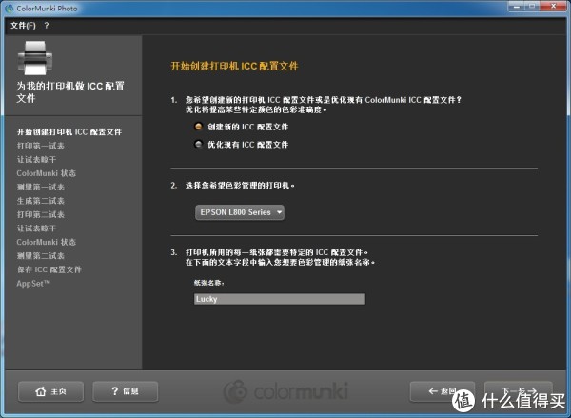The height and width of the screenshot is (418, 571).
Task: Open the ? help menu
Action: point(47,26)
